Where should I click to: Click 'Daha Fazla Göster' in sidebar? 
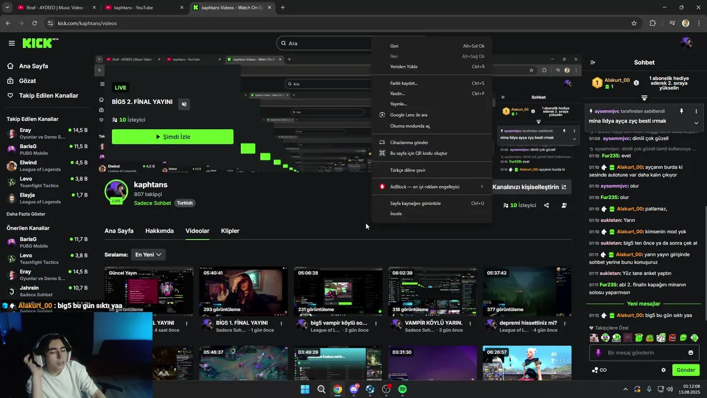(x=26, y=214)
